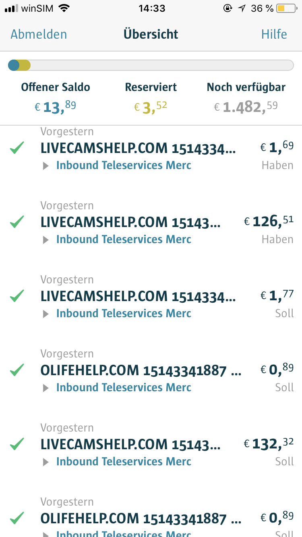Open the first OLIFEHELP.COM €0,89 transaction
Screen dimensions: 302x537
pyautogui.click(x=141, y=370)
